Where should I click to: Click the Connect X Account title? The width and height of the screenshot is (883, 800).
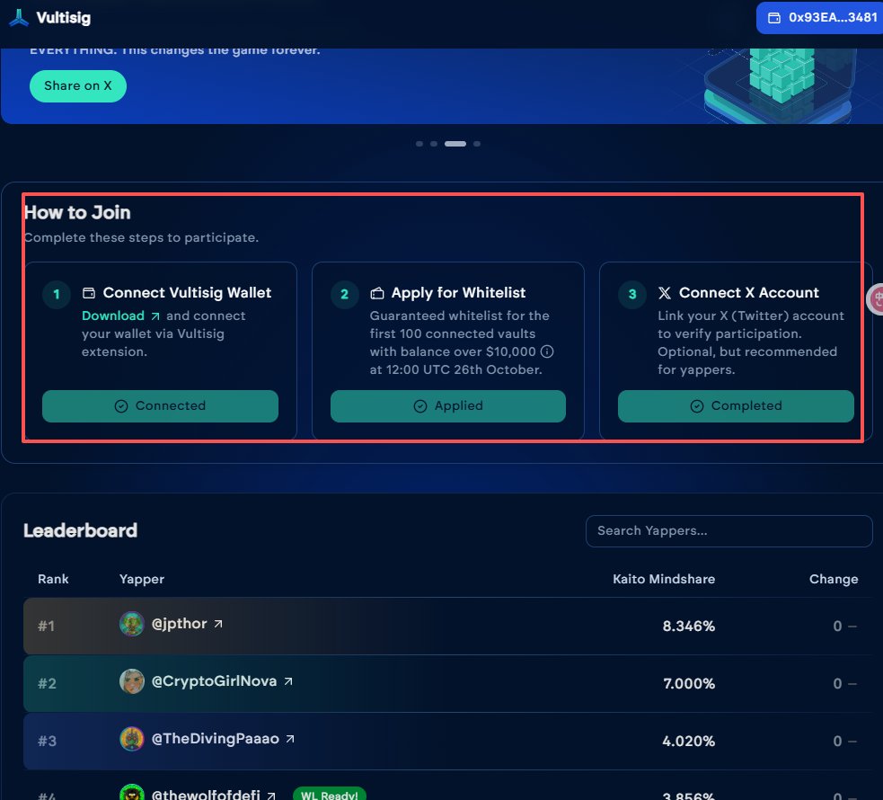click(748, 293)
